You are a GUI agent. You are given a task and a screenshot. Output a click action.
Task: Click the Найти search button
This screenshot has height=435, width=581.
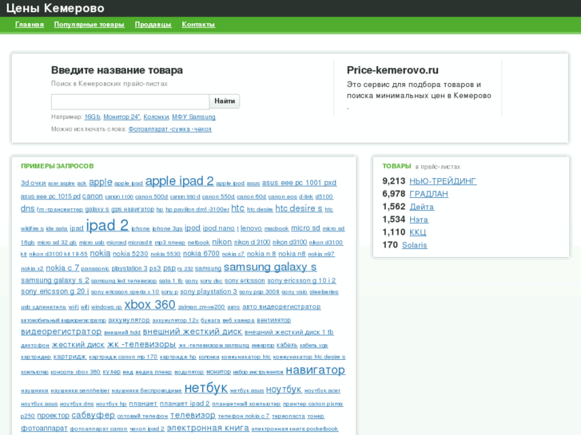[225, 101]
